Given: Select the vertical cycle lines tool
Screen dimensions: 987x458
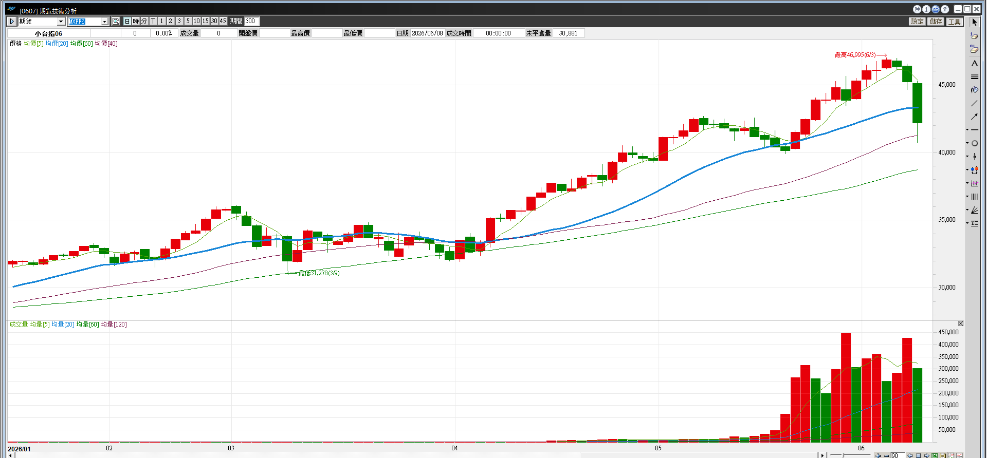Looking at the screenshot, I should [975, 197].
